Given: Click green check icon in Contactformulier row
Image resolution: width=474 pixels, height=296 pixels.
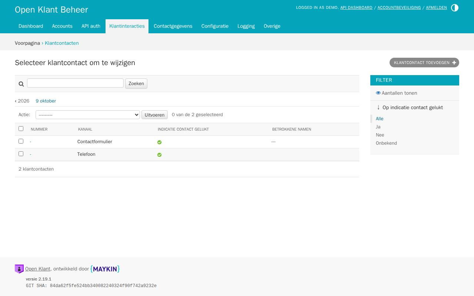Looking at the screenshot, I should point(159,142).
